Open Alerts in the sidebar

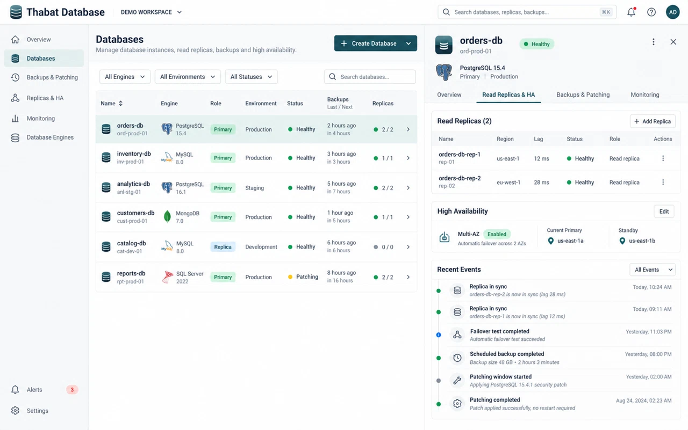44,390
